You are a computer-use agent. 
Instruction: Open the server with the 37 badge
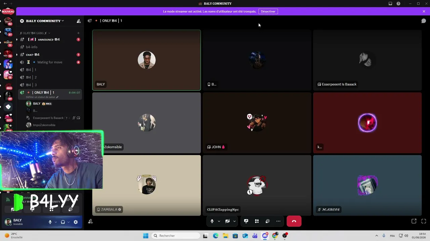[8, 32]
